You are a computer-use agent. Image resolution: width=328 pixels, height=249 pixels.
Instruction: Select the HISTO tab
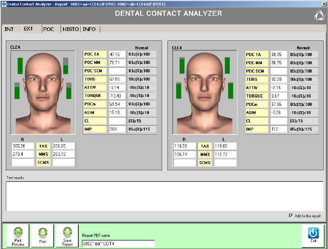(x=70, y=29)
